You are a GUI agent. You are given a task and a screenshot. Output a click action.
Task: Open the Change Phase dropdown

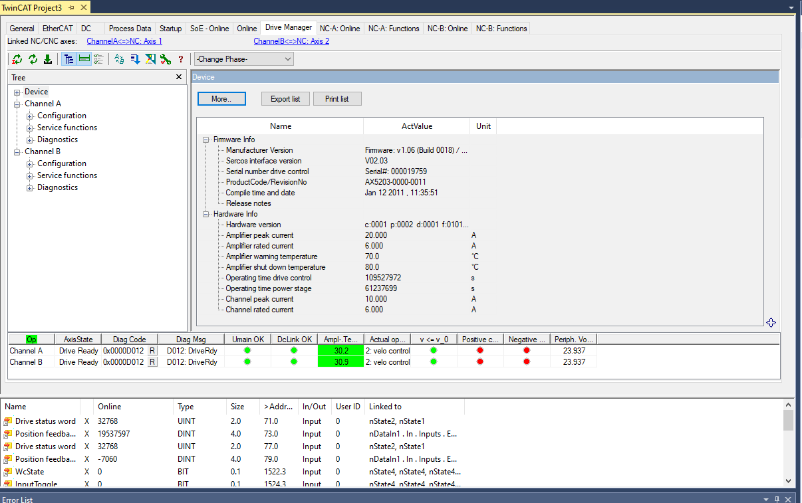coord(244,59)
